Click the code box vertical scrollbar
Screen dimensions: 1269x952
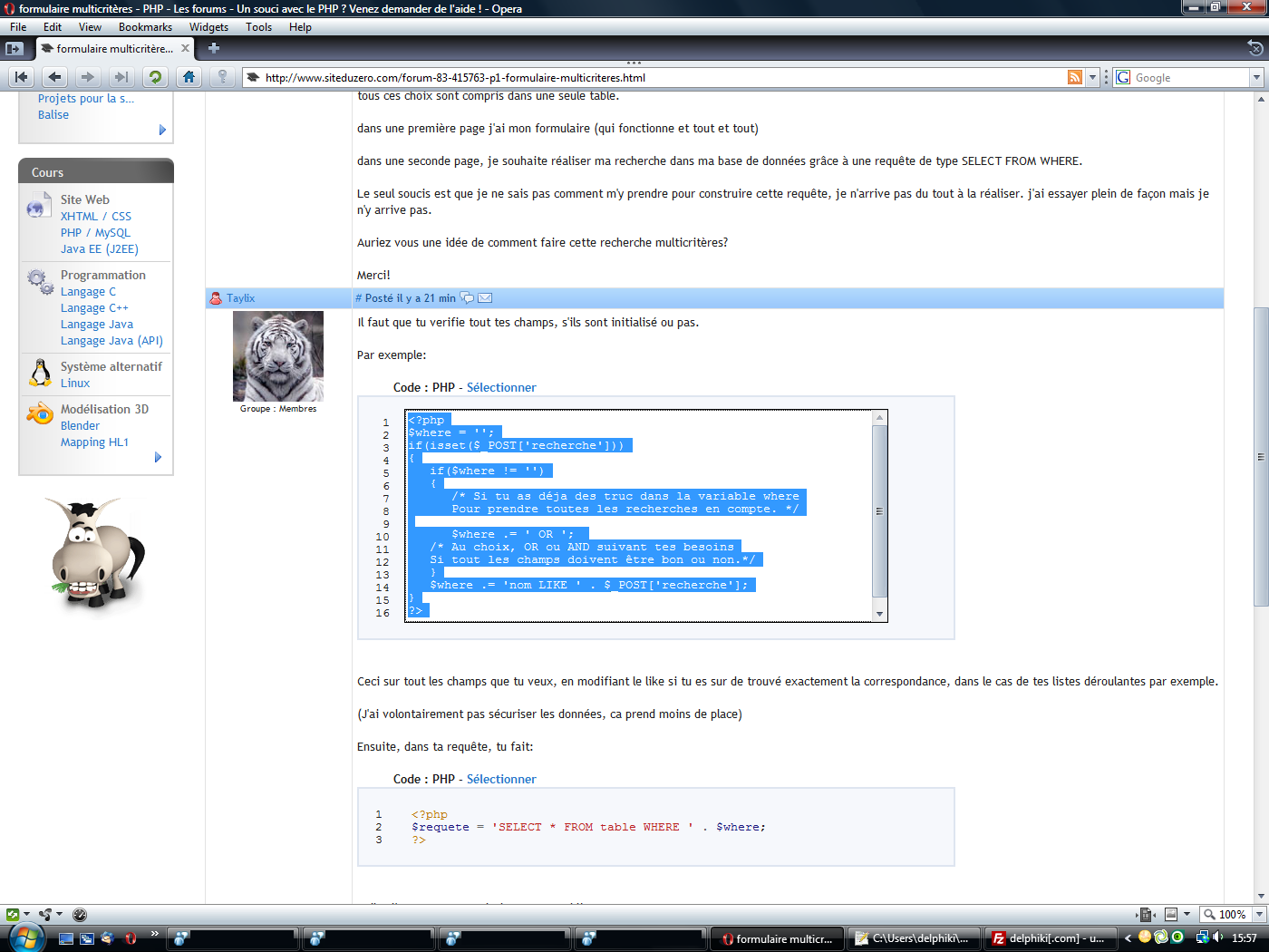[878, 511]
